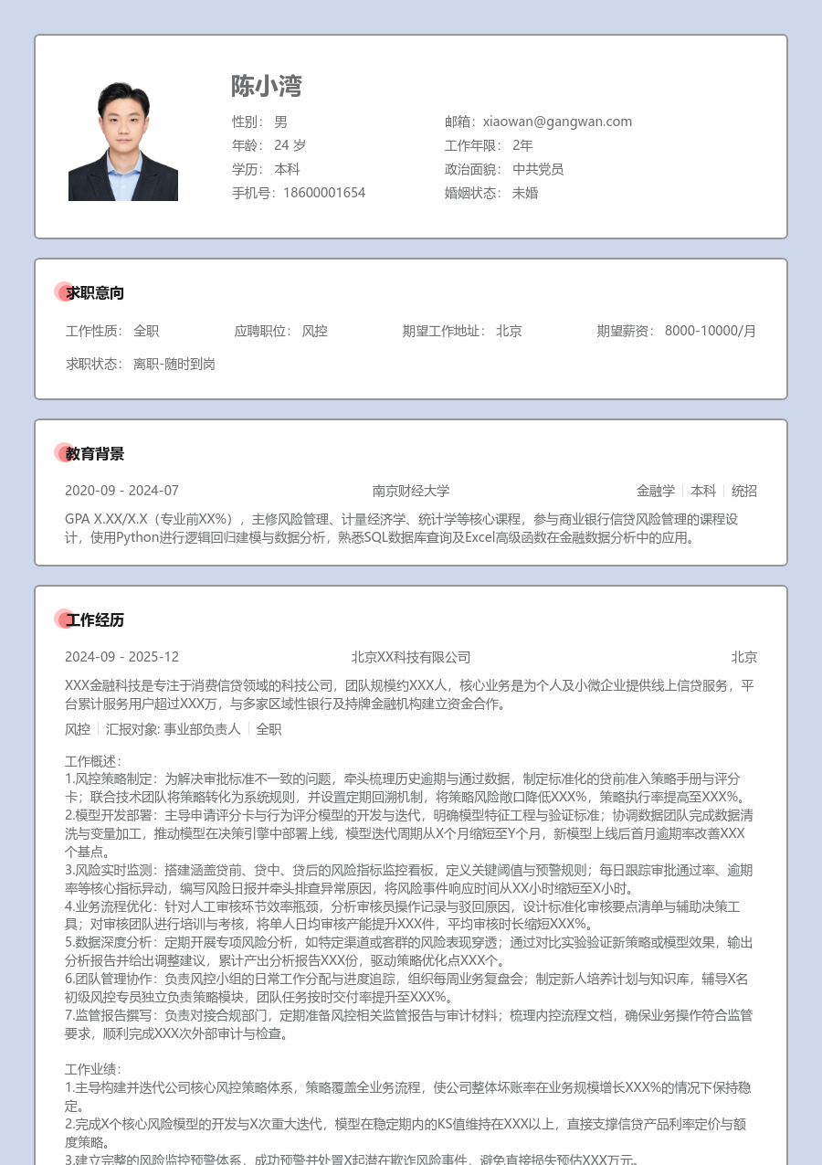Click the school name 南京财经大学

411,491
